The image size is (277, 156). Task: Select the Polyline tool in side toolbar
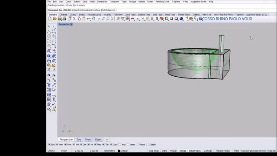pos(49,31)
